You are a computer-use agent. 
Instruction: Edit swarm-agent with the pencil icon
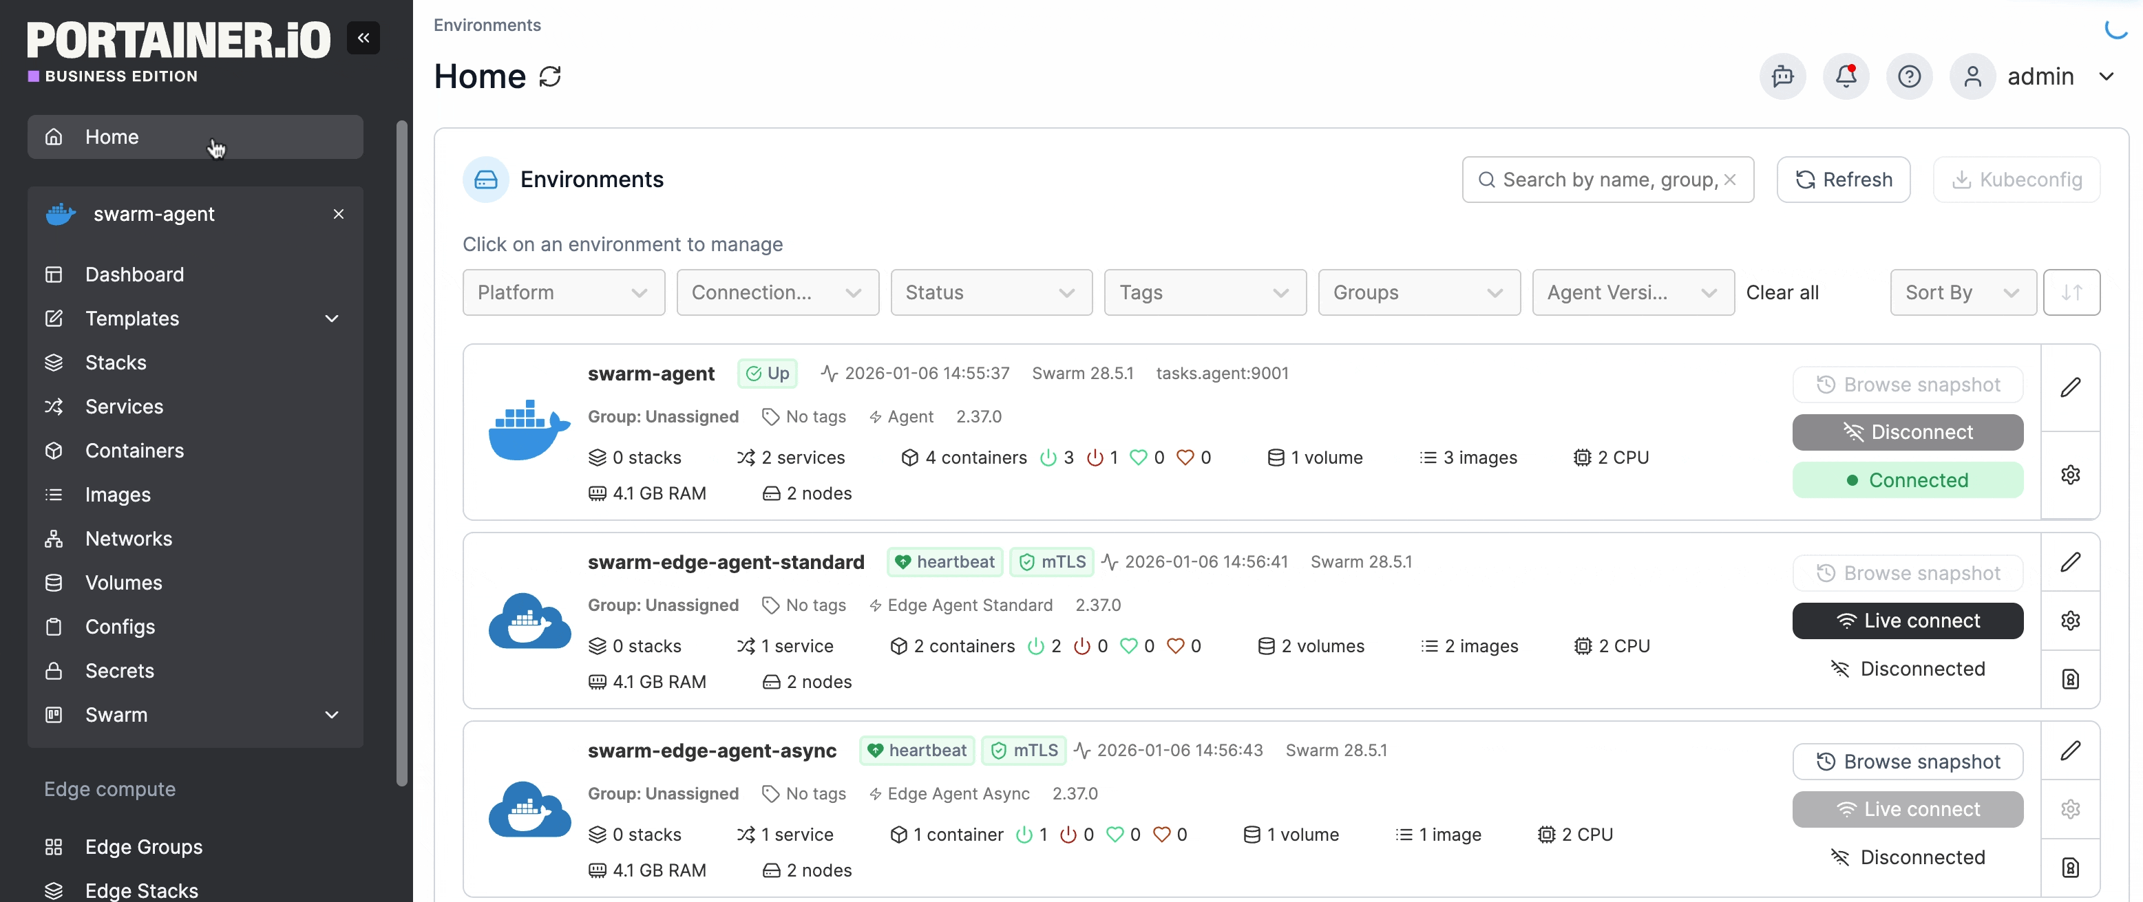point(2070,387)
